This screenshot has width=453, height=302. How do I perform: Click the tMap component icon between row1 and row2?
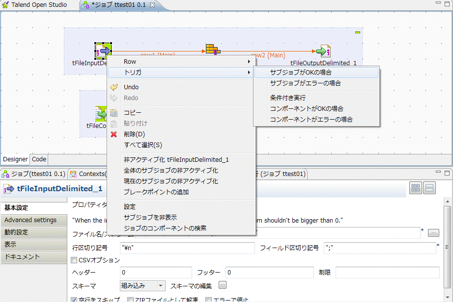pyautogui.click(x=213, y=50)
